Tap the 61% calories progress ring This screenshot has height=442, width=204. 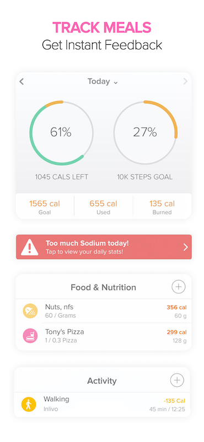61,133
